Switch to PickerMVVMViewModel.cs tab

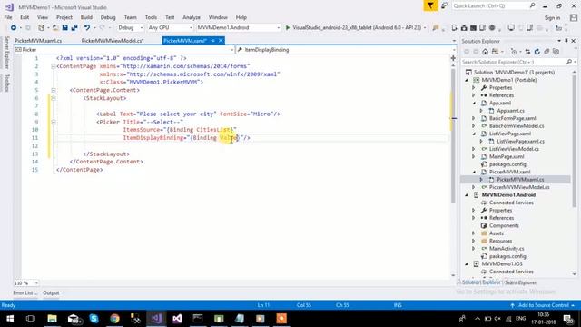pos(113,41)
